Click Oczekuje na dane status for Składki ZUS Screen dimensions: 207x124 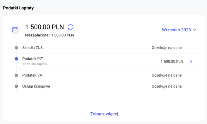(167, 48)
